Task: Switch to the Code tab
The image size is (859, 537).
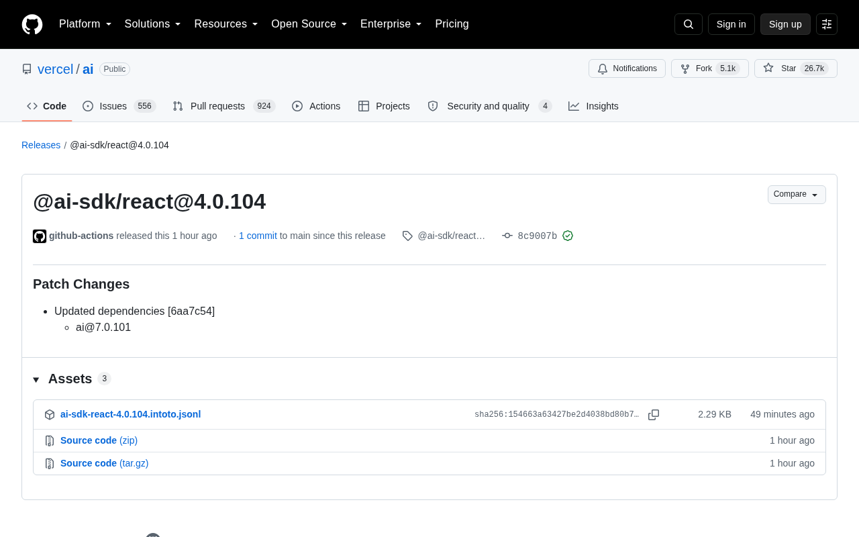Action: [47, 106]
